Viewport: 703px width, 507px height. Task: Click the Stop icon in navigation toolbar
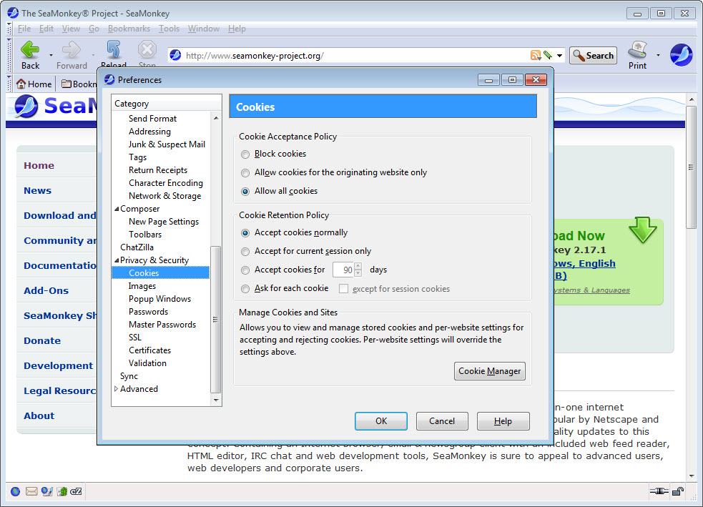pos(147,50)
